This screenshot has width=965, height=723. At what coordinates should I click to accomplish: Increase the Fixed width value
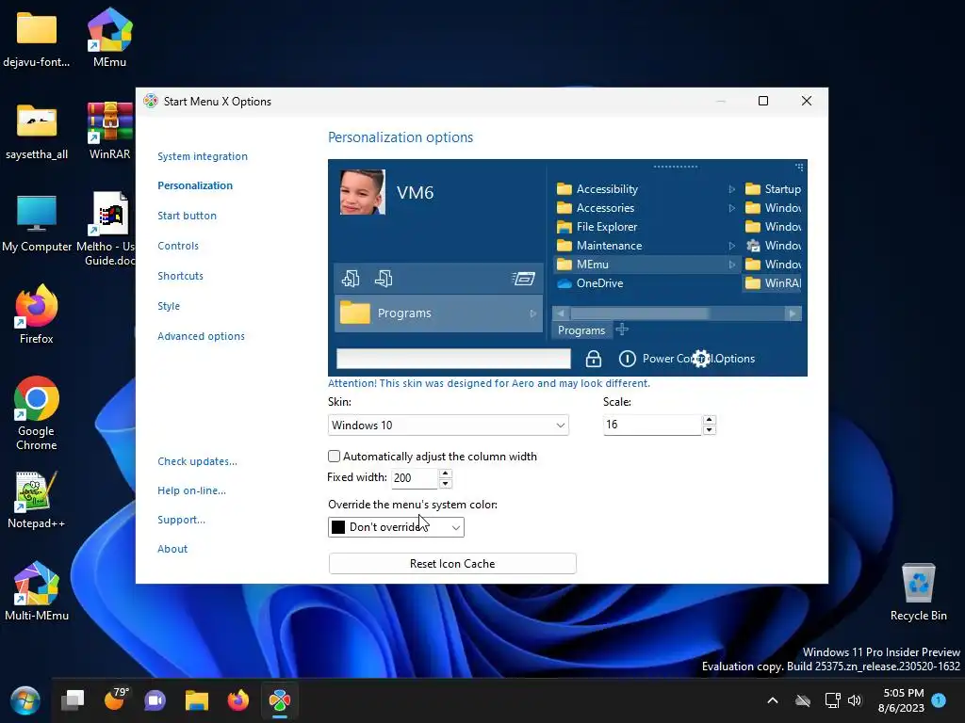446,473
